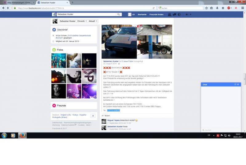The height and width of the screenshot is (165, 246).
Task: Open the first photo thumbnail in Fotos
Action: pos(58,61)
